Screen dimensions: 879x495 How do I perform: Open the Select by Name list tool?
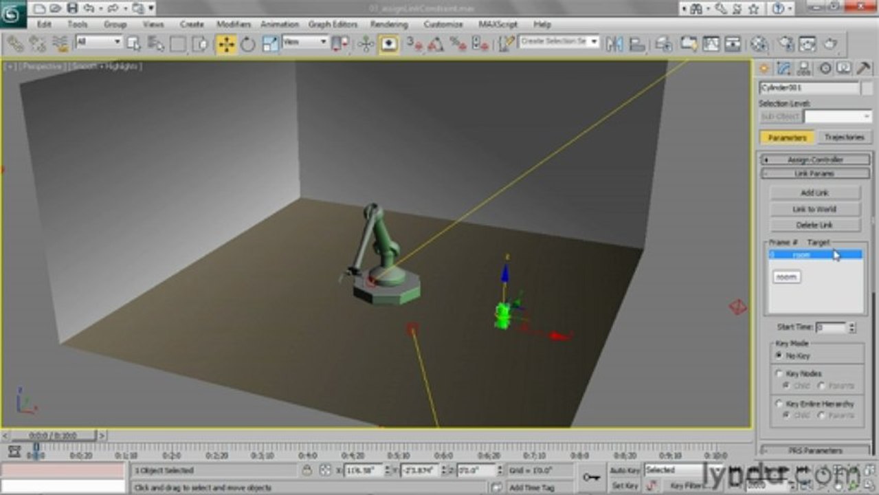pyautogui.click(x=156, y=44)
